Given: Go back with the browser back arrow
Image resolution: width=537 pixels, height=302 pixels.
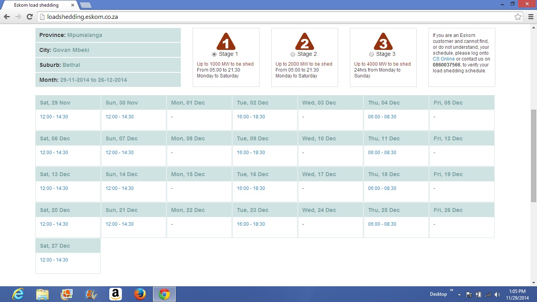Looking at the screenshot, I should click(7, 17).
